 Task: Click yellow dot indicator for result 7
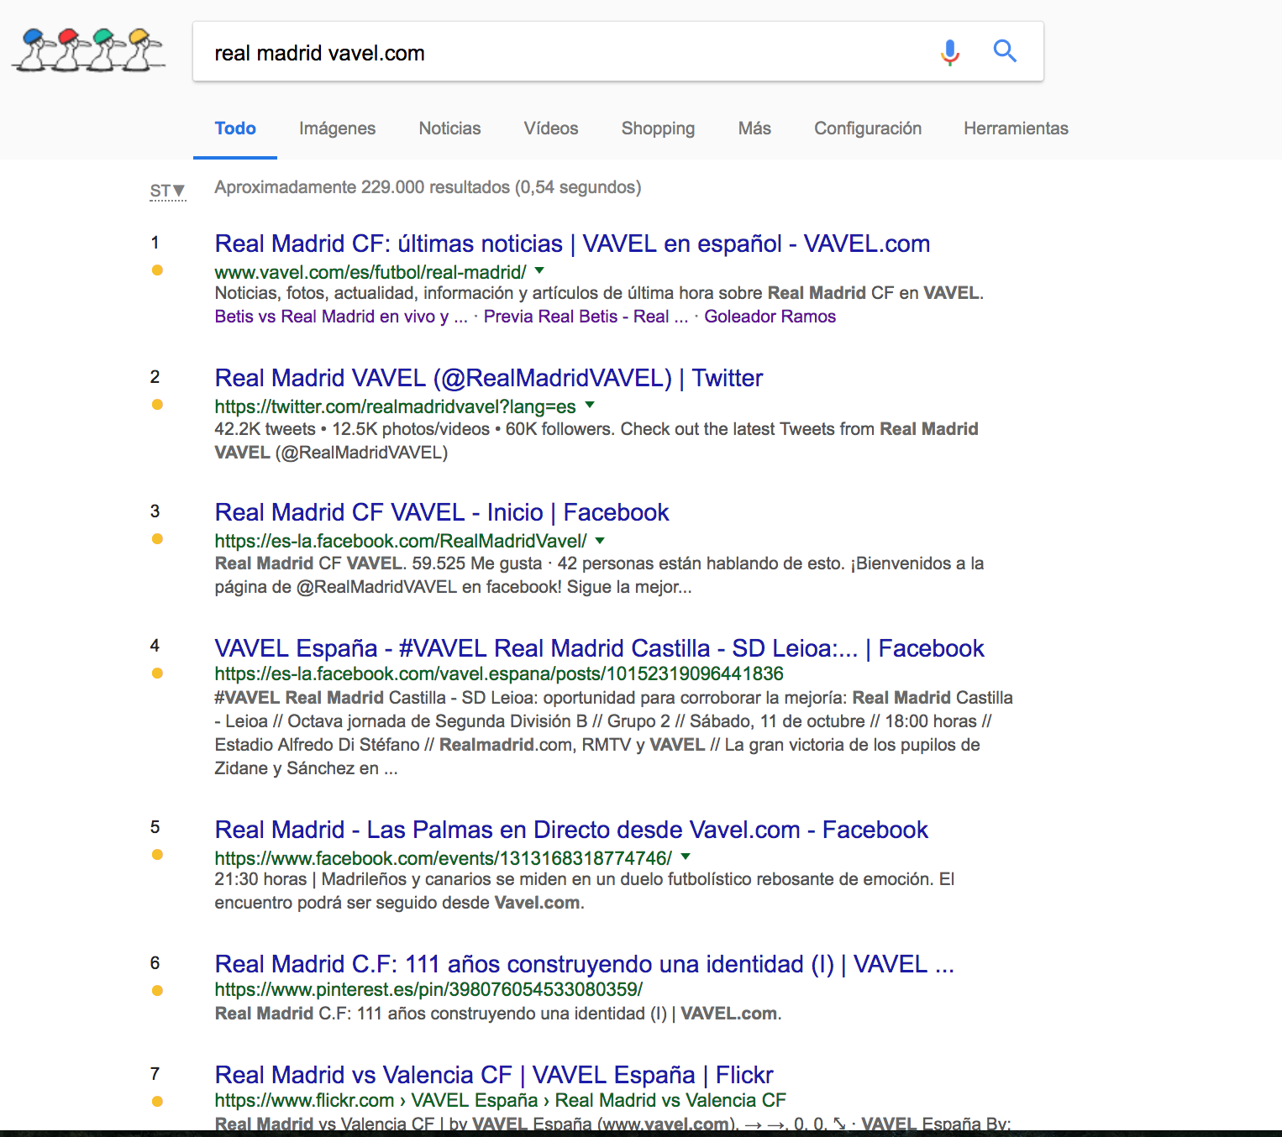point(157,1102)
